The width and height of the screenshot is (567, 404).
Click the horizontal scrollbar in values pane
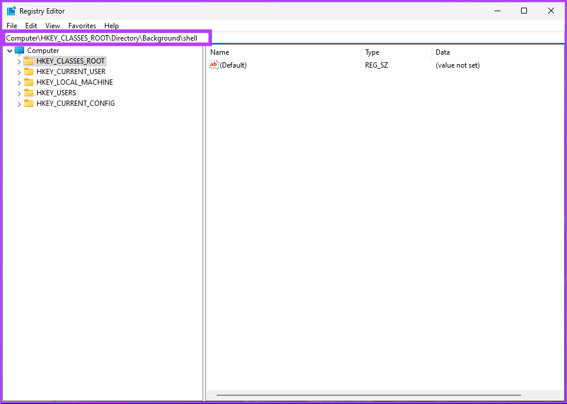369,395
